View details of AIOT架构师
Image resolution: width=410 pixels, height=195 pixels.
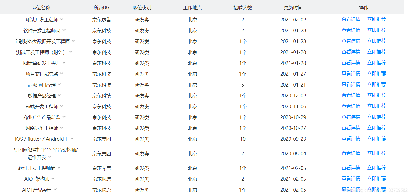coord(351,179)
